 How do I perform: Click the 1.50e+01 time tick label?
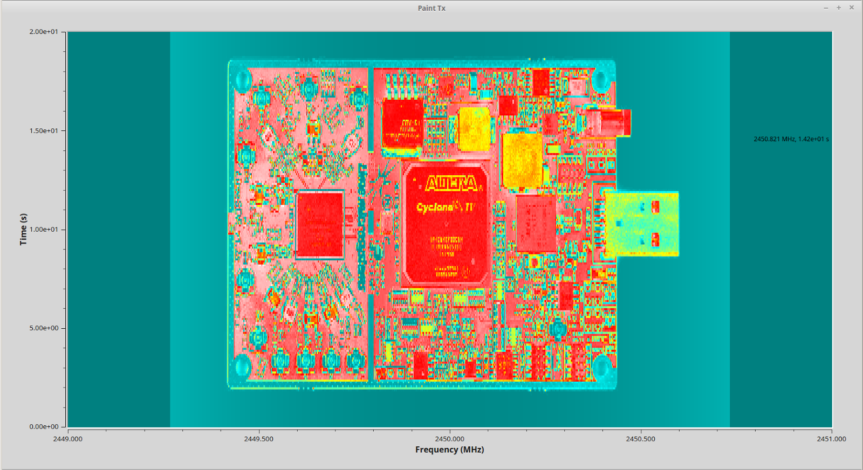44,130
